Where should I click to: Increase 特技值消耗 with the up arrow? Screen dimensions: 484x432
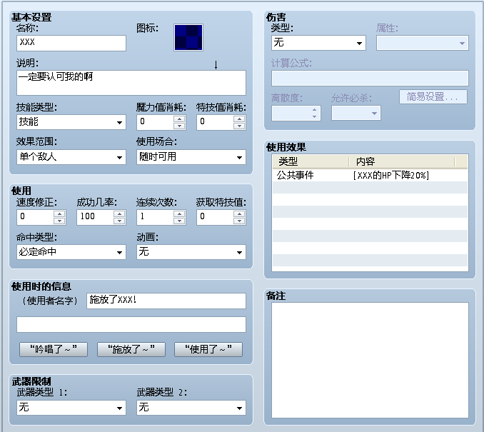239,119
